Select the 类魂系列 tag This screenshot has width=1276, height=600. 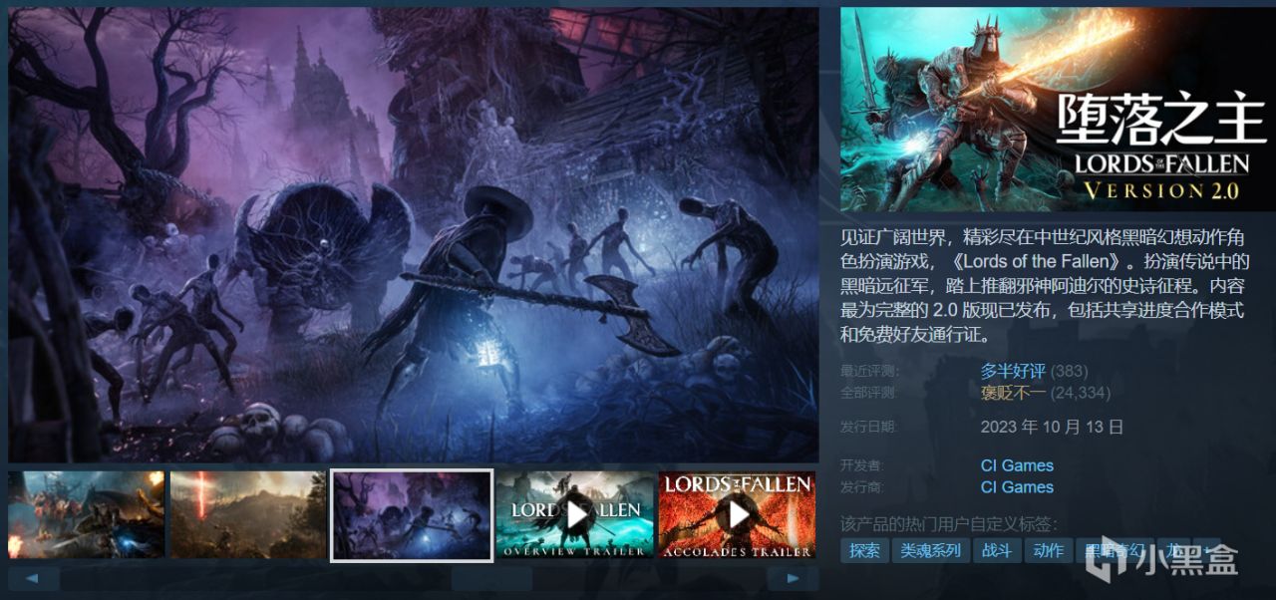(x=930, y=550)
